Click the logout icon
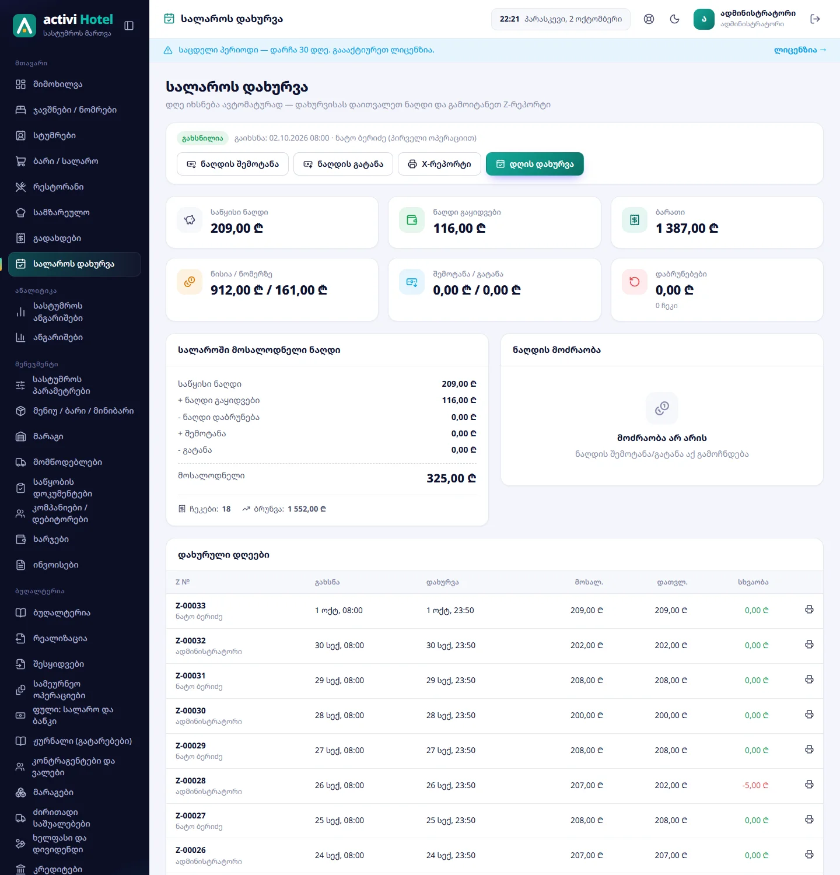This screenshot has width=840, height=875. click(815, 19)
